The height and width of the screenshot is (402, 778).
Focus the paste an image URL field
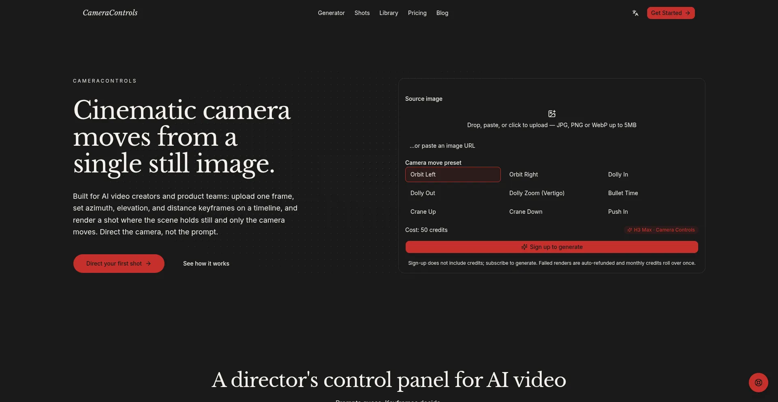pos(552,146)
